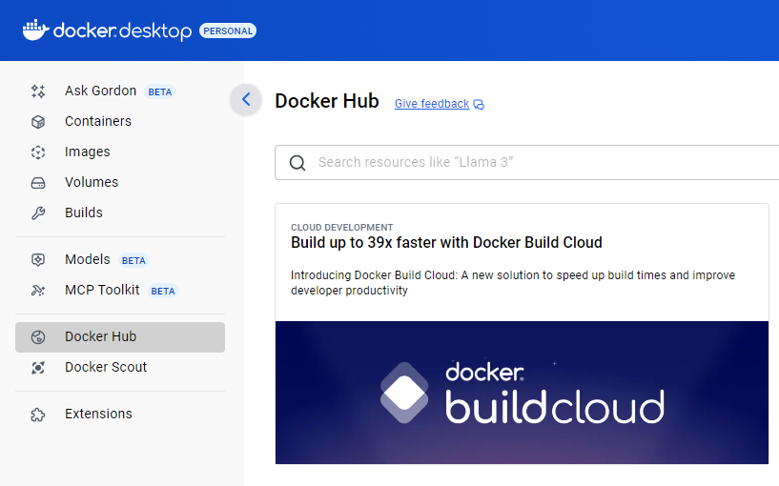Click the search magnifier icon
The image size is (779, 486).
297,163
